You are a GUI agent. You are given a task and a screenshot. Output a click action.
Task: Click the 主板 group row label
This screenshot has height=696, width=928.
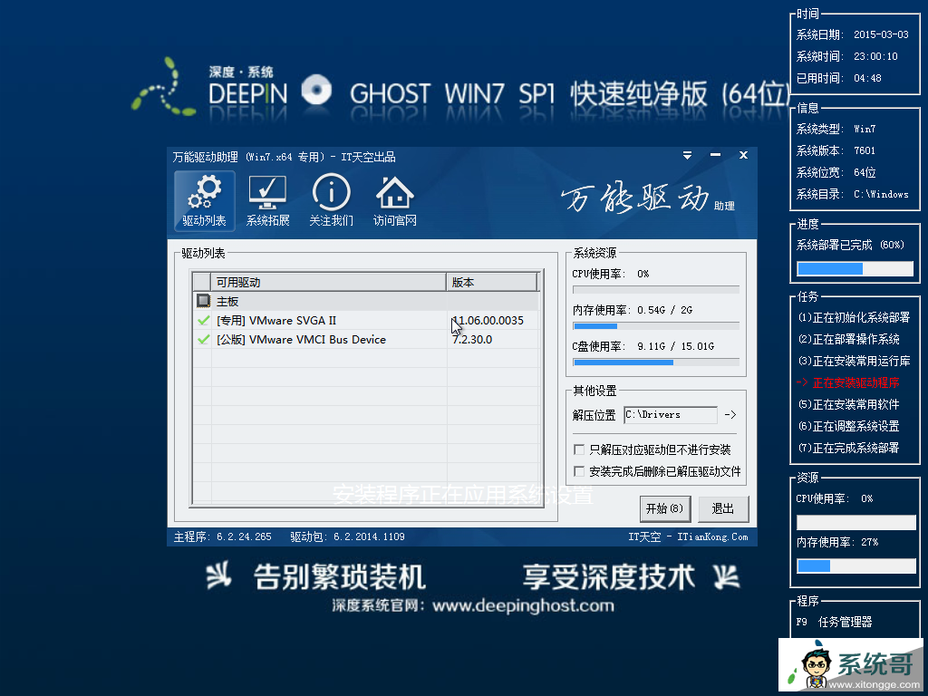(x=227, y=301)
